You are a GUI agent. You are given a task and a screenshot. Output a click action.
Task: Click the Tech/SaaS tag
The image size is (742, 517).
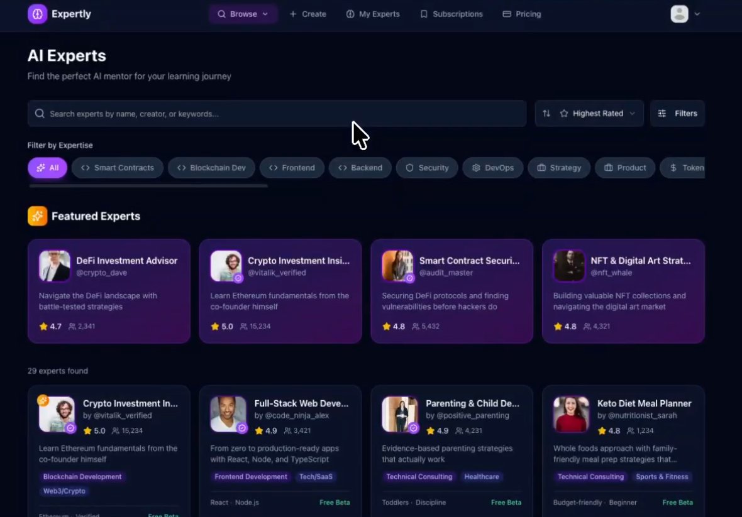316,476
